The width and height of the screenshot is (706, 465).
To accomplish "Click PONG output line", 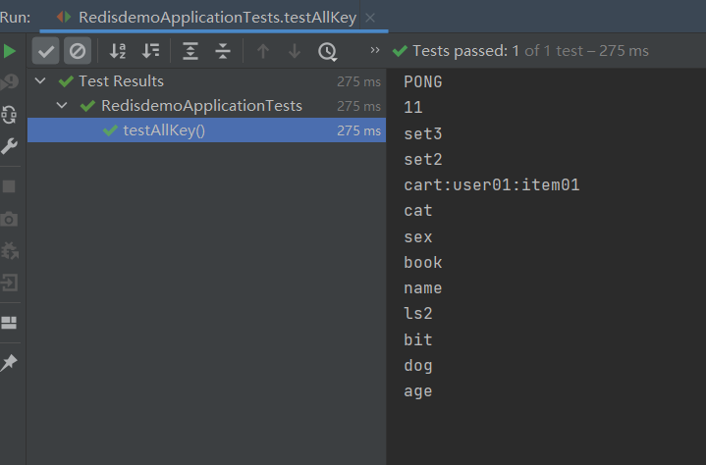I will click(423, 81).
